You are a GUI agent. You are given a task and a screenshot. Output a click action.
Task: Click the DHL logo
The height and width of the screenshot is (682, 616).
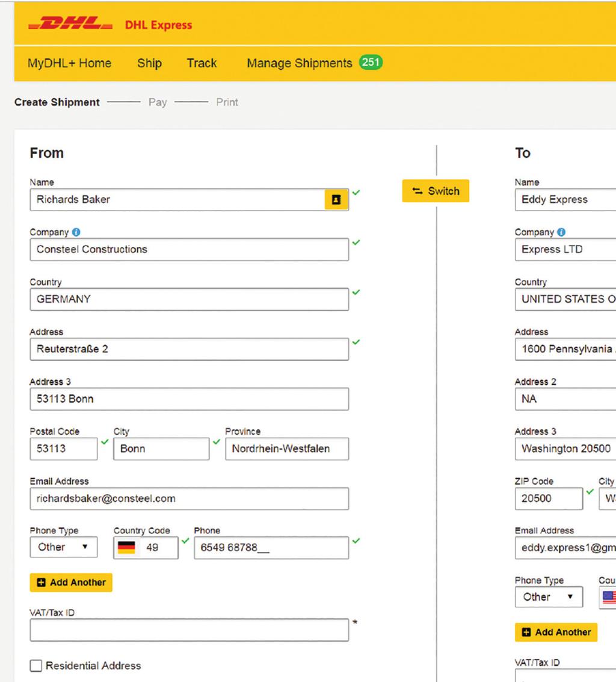(x=70, y=24)
